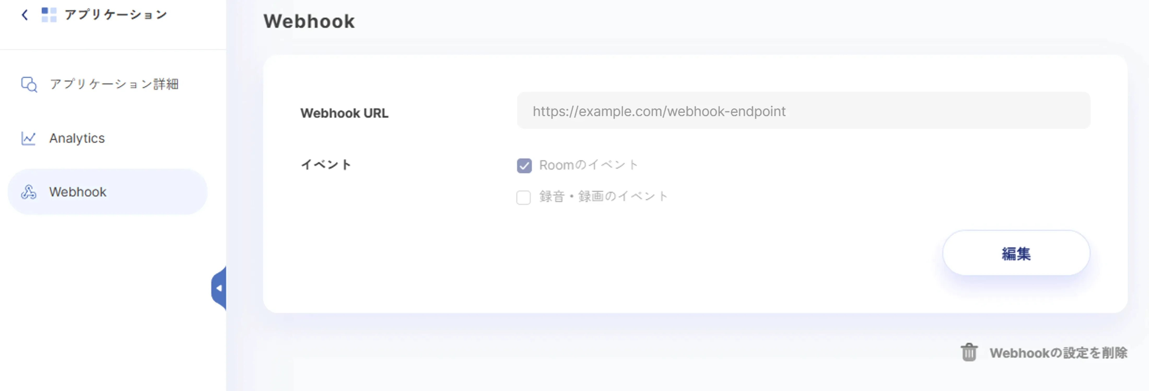Click the back chevron arrow
This screenshot has height=391, width=1149.
point(25,15)
